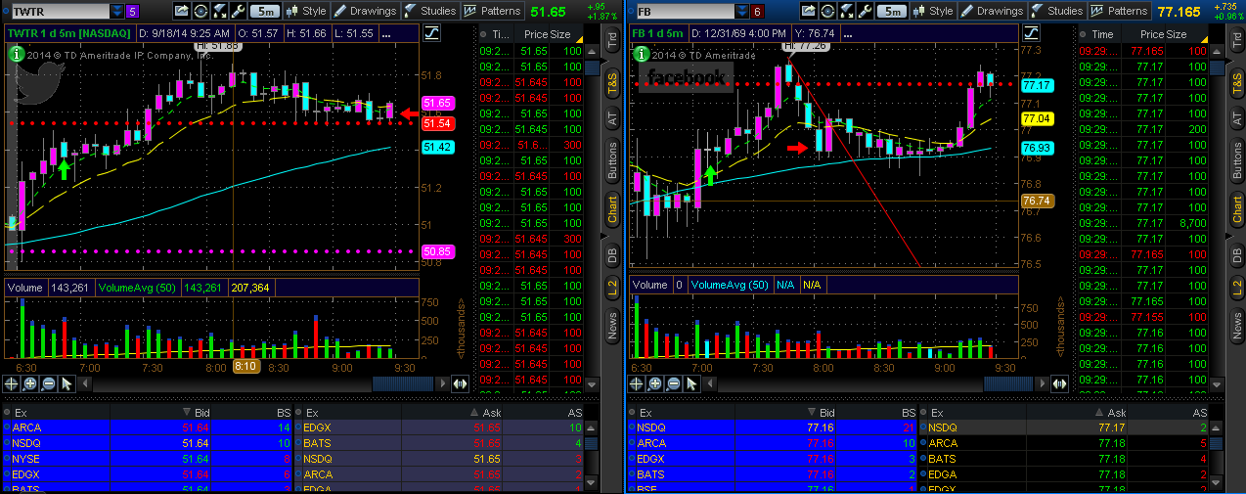Click flashlight-expand icon in TWTR toolbar
This screenshot has height=494, width=1246.
click(x=219, y=12)
